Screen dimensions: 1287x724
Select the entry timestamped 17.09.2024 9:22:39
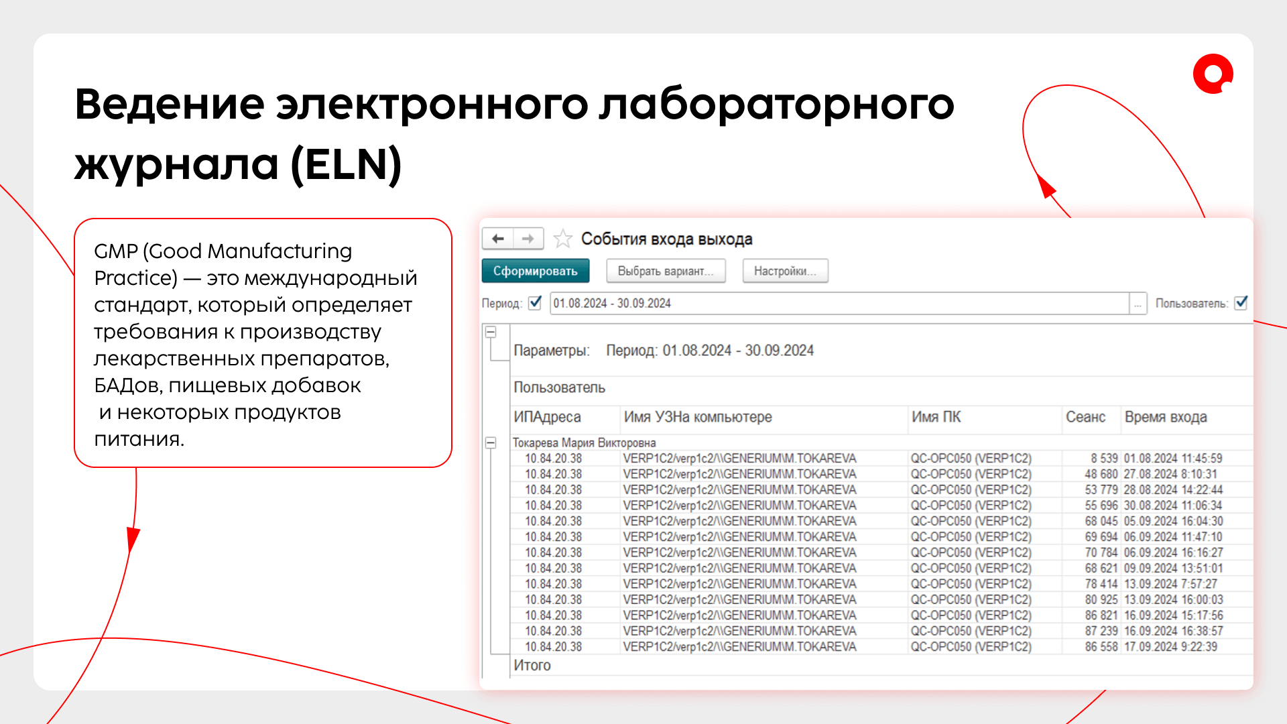point(1170,647)
